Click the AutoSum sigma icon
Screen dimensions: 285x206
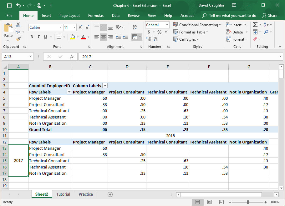point(255,25)
